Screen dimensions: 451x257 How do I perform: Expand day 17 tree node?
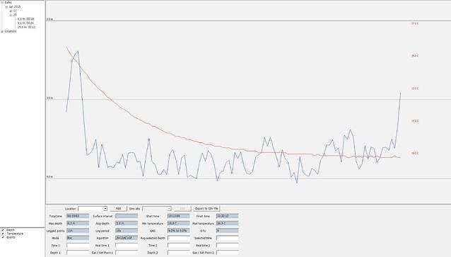[11, 11]
